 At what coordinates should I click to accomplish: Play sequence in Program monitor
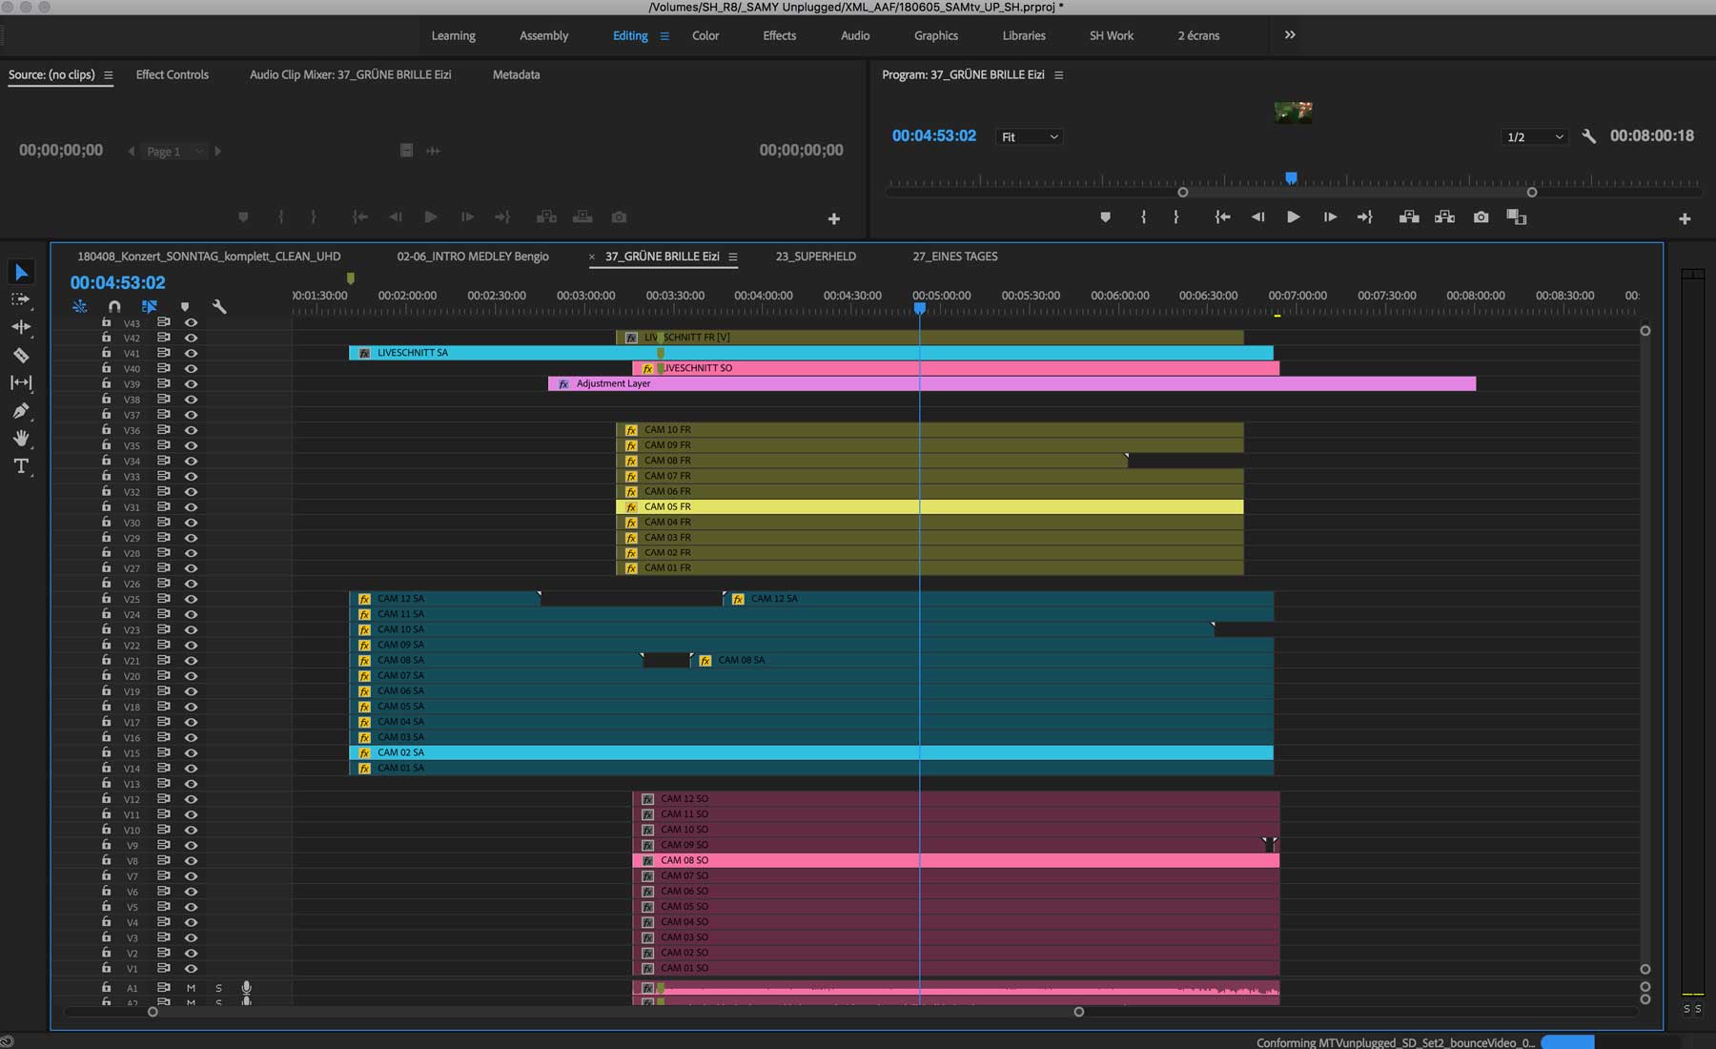coord(1293,217)
